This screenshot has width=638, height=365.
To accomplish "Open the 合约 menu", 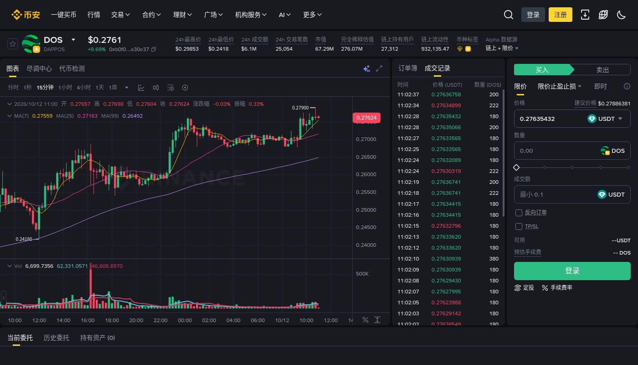I will pos(152,15).
